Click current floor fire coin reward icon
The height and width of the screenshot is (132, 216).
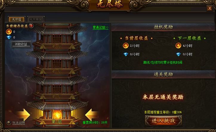click(126, 46)
